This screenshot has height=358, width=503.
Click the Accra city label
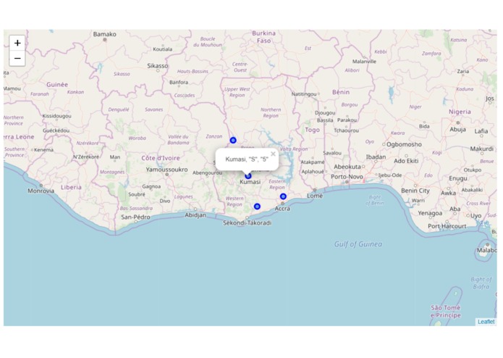click(282, 209)
